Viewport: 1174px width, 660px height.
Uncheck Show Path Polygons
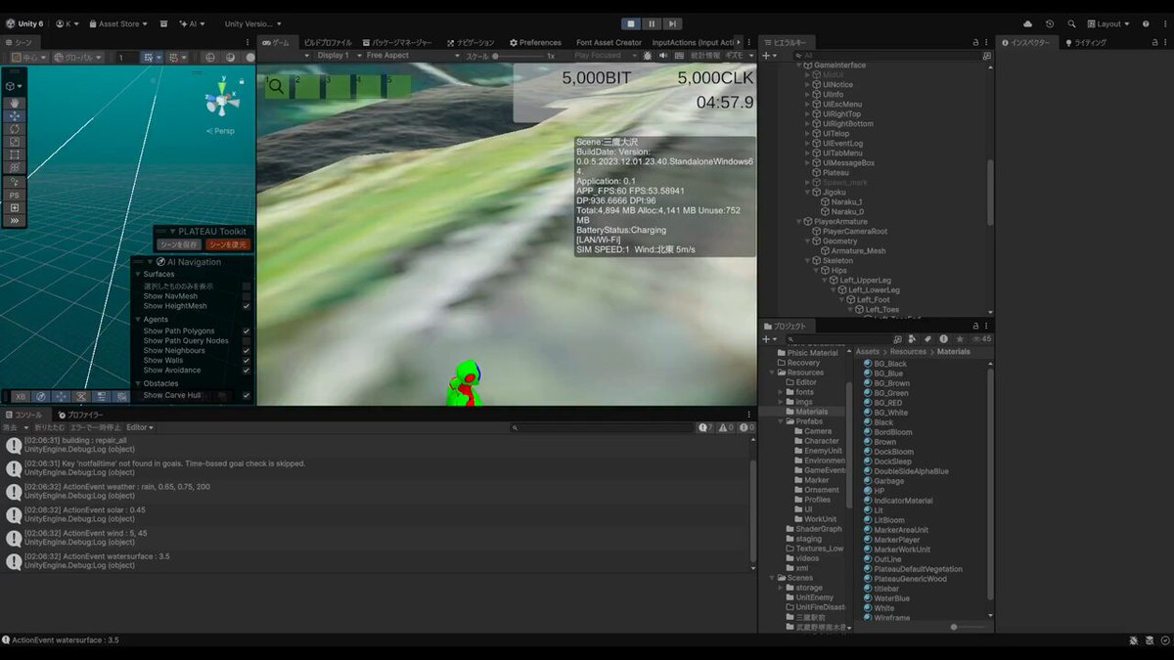pyautogui.click(x=247, y=331)
